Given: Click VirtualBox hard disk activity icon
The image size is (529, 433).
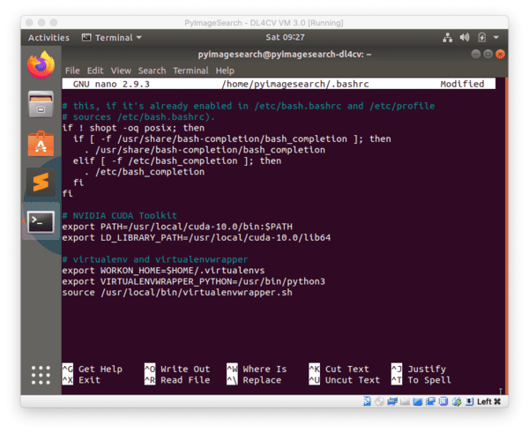Looking at the screenshot, I should pyautogui.click(x=367, y=401).
